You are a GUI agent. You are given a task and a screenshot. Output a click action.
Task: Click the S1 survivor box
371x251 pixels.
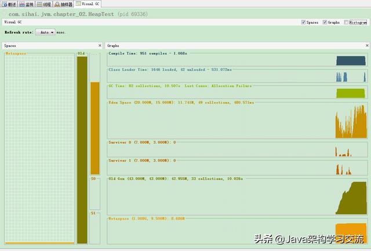pyautogui.click(x=95, y=229)
